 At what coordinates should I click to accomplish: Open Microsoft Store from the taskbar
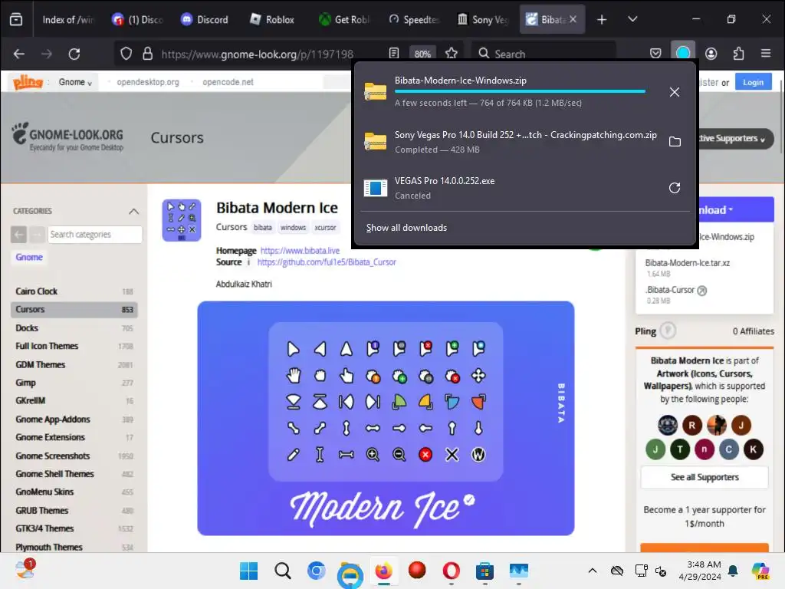coord(484,571)
